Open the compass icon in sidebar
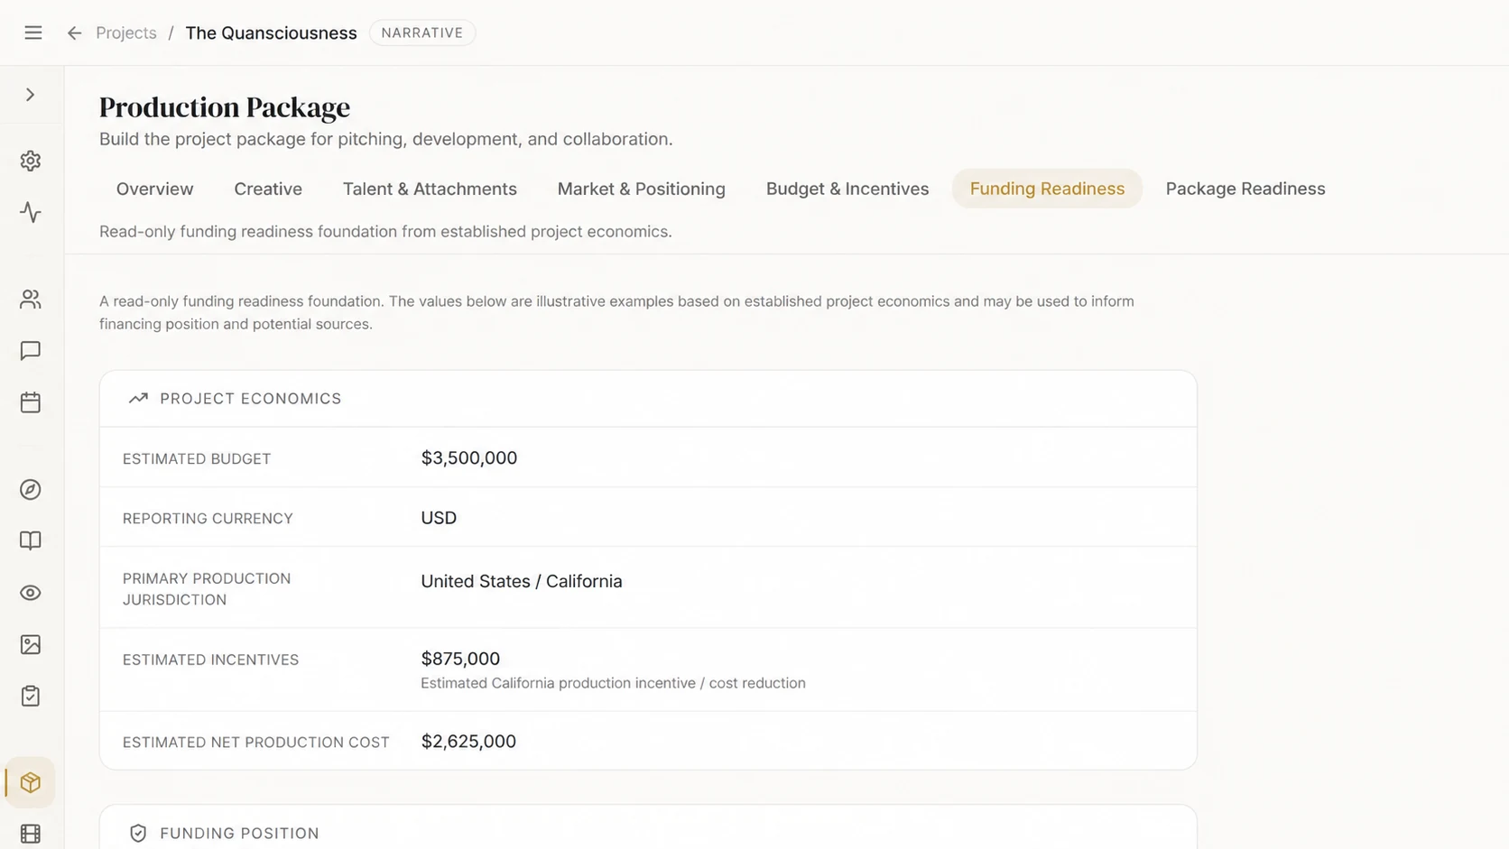The width and height of the screenshot is (1509, 849). [x=31, y=489]
